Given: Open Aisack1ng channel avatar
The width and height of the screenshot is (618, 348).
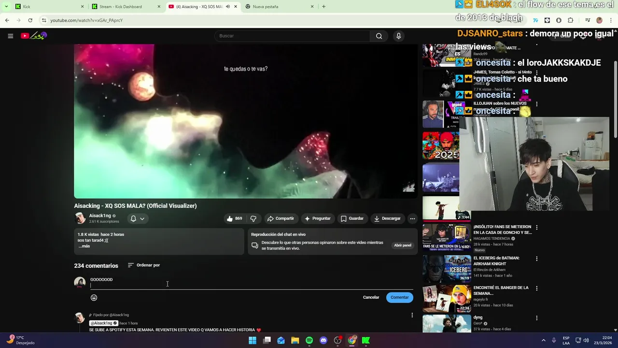Looking at the screenshot, I should pyautogui.click(x=80, y=218).
